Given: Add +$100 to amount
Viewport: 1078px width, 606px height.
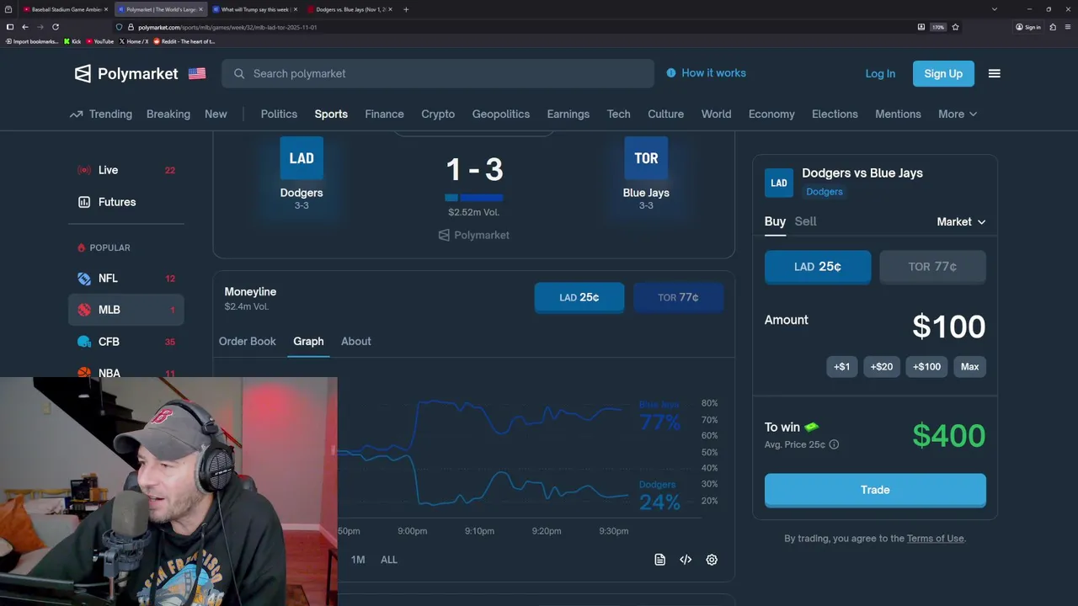Looking at the screenshot, I should pos(926,366).
